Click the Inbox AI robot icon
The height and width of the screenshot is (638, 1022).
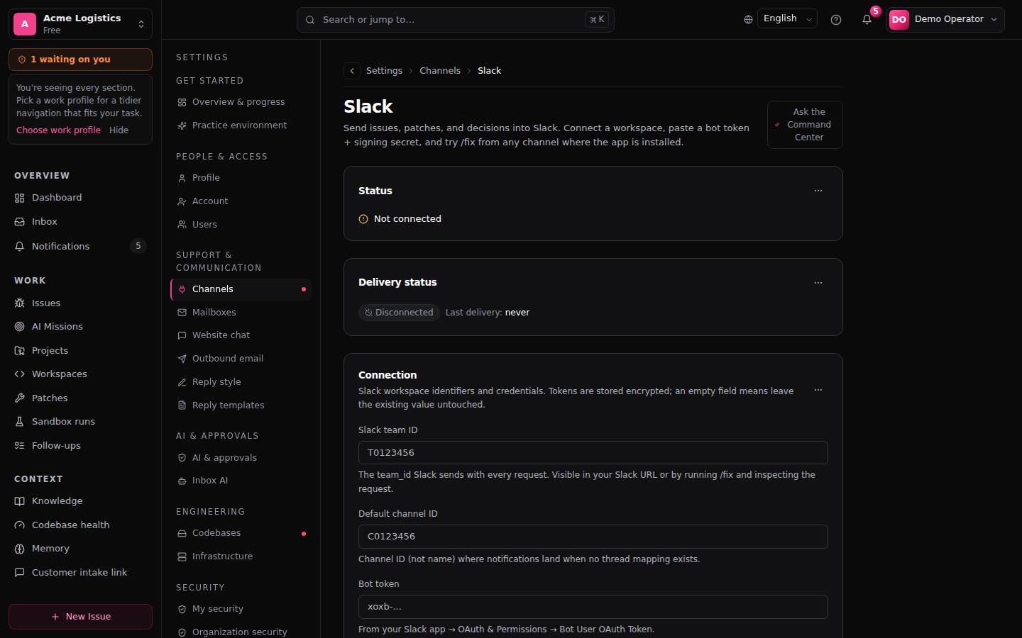pyautogui.click(x=182, y=481)
